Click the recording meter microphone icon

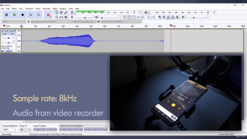[72, 13]
